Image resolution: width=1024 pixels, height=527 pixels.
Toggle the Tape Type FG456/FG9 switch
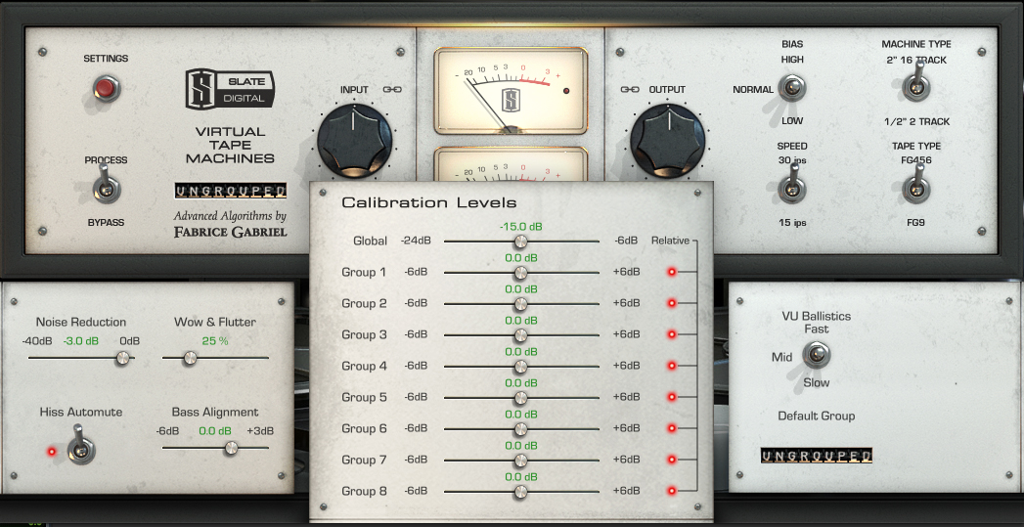click(915, 186)
